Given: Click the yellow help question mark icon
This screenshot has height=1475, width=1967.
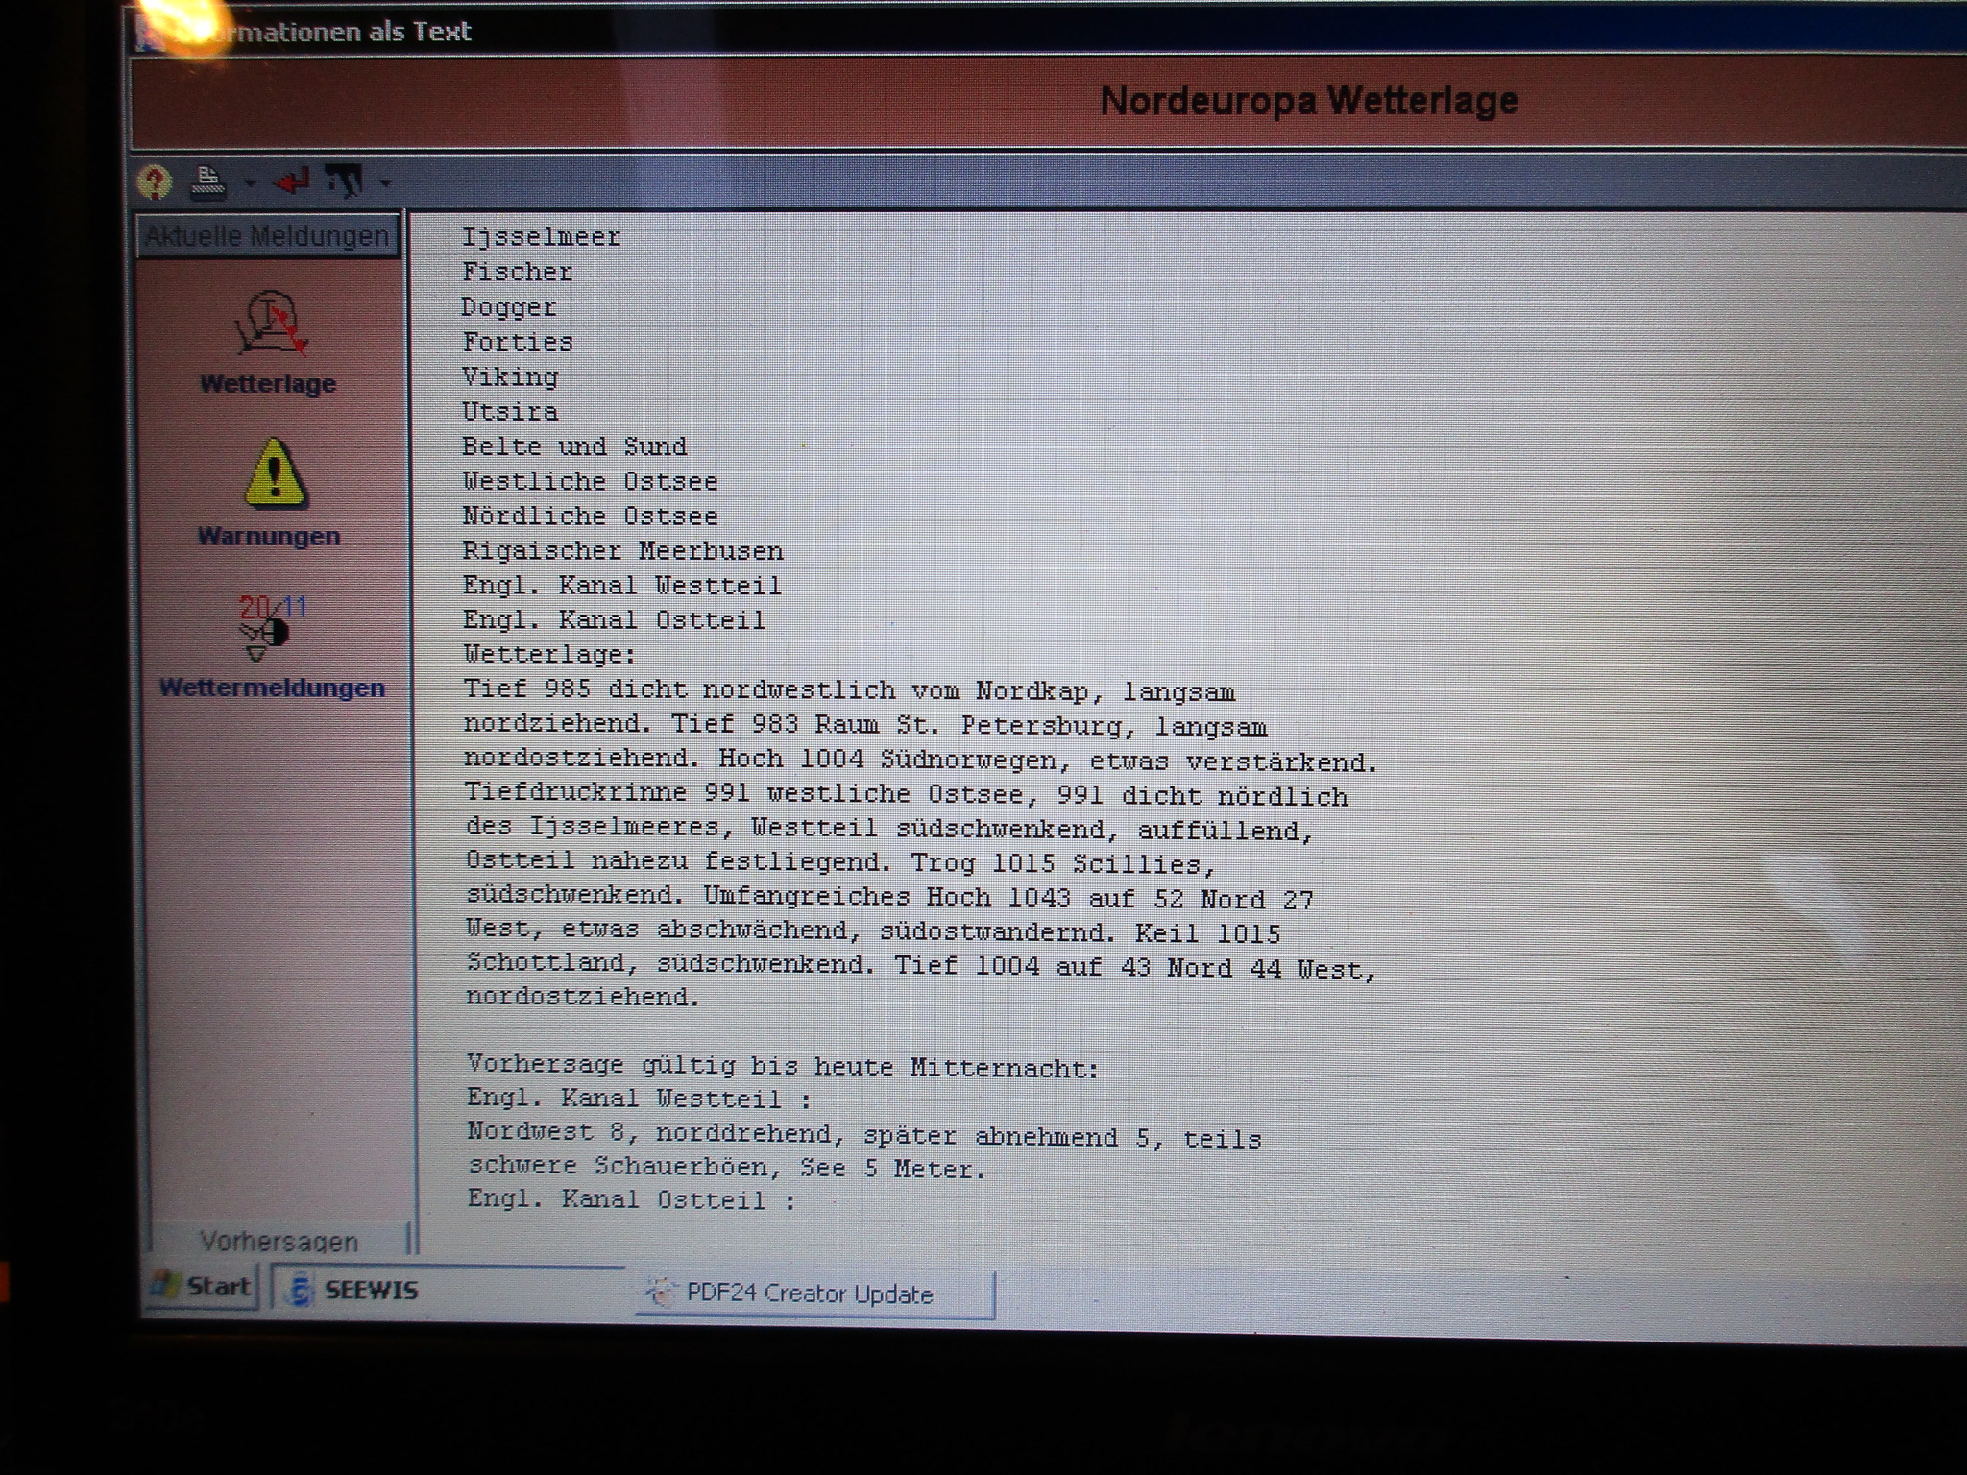Looking at the screenshot, I should coord(155,181).
